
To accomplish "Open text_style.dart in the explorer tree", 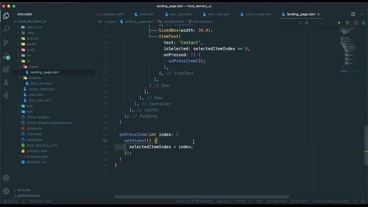I will click(40, 101).
